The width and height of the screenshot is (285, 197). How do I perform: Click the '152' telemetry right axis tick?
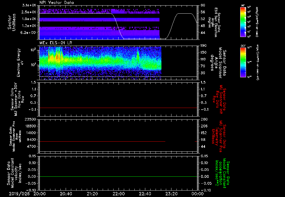[x=204, y=133]
